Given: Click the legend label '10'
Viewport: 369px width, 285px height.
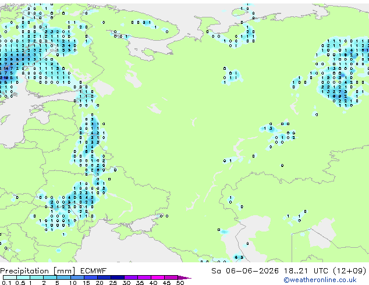Looking at the screenshot, I should 73,283.
